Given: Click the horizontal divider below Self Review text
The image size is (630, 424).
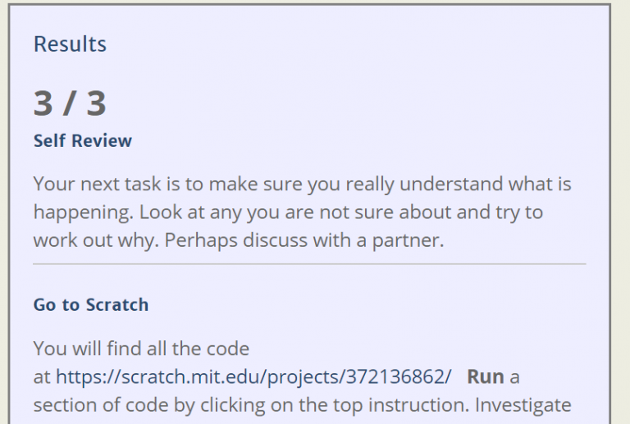Looking at the screenshot, I should 309,264.
